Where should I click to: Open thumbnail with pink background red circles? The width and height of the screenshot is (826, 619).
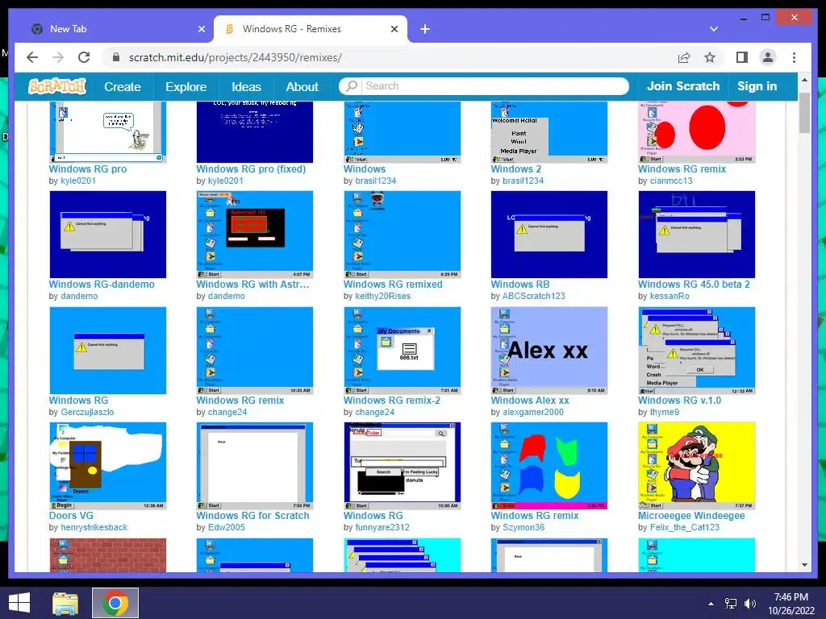[696, 132]
